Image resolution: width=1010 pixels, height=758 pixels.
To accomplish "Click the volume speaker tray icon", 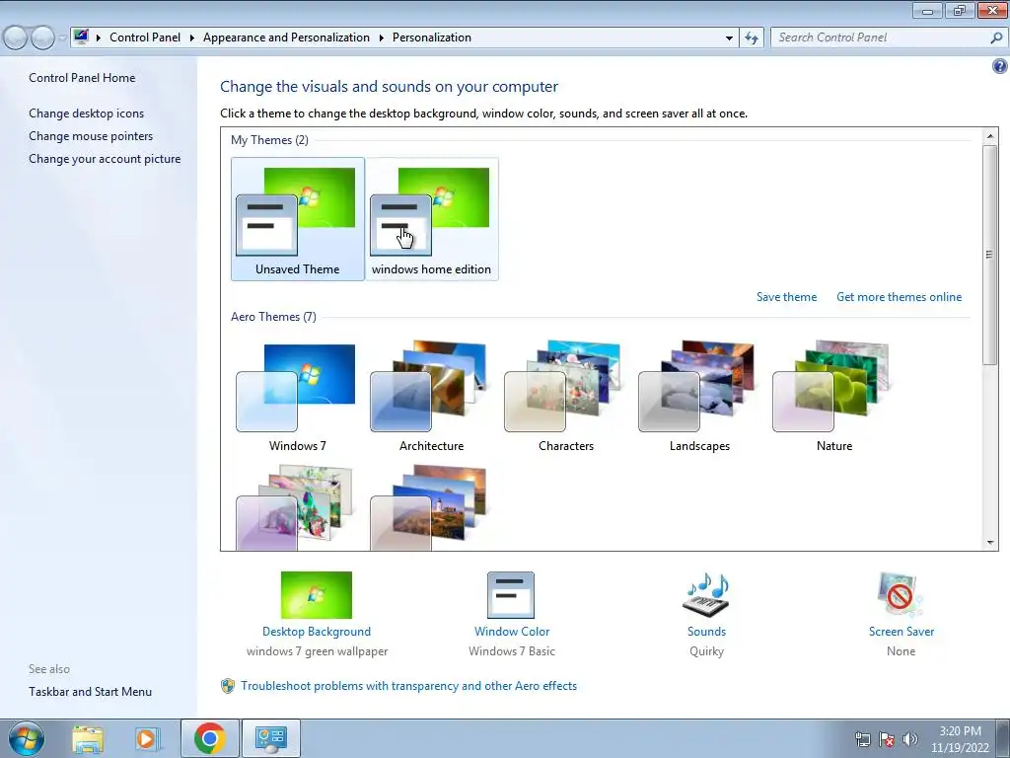I will (910, 739).
